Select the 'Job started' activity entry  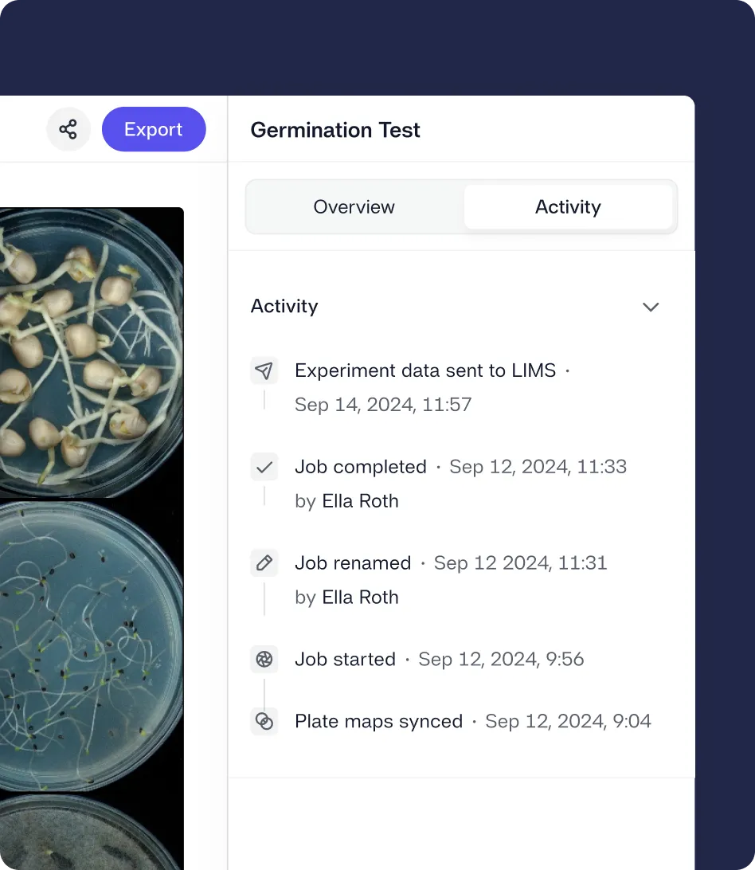345,659
